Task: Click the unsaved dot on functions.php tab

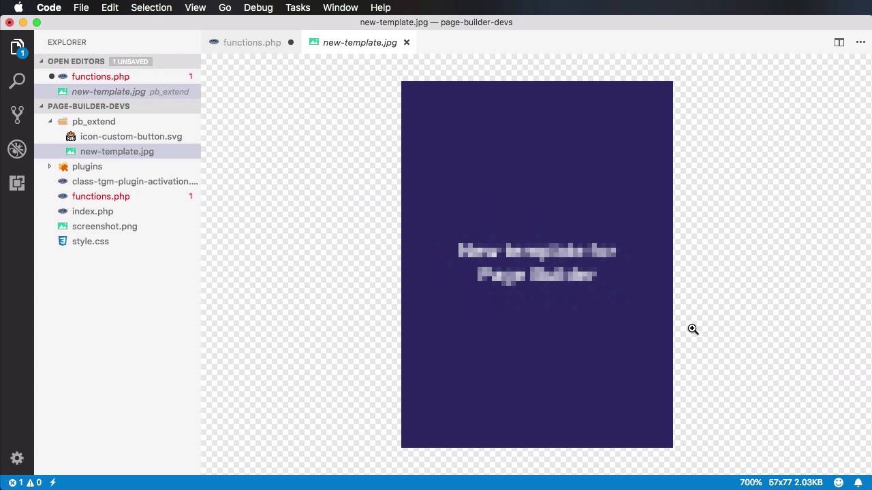Action: tap(291, 42)
